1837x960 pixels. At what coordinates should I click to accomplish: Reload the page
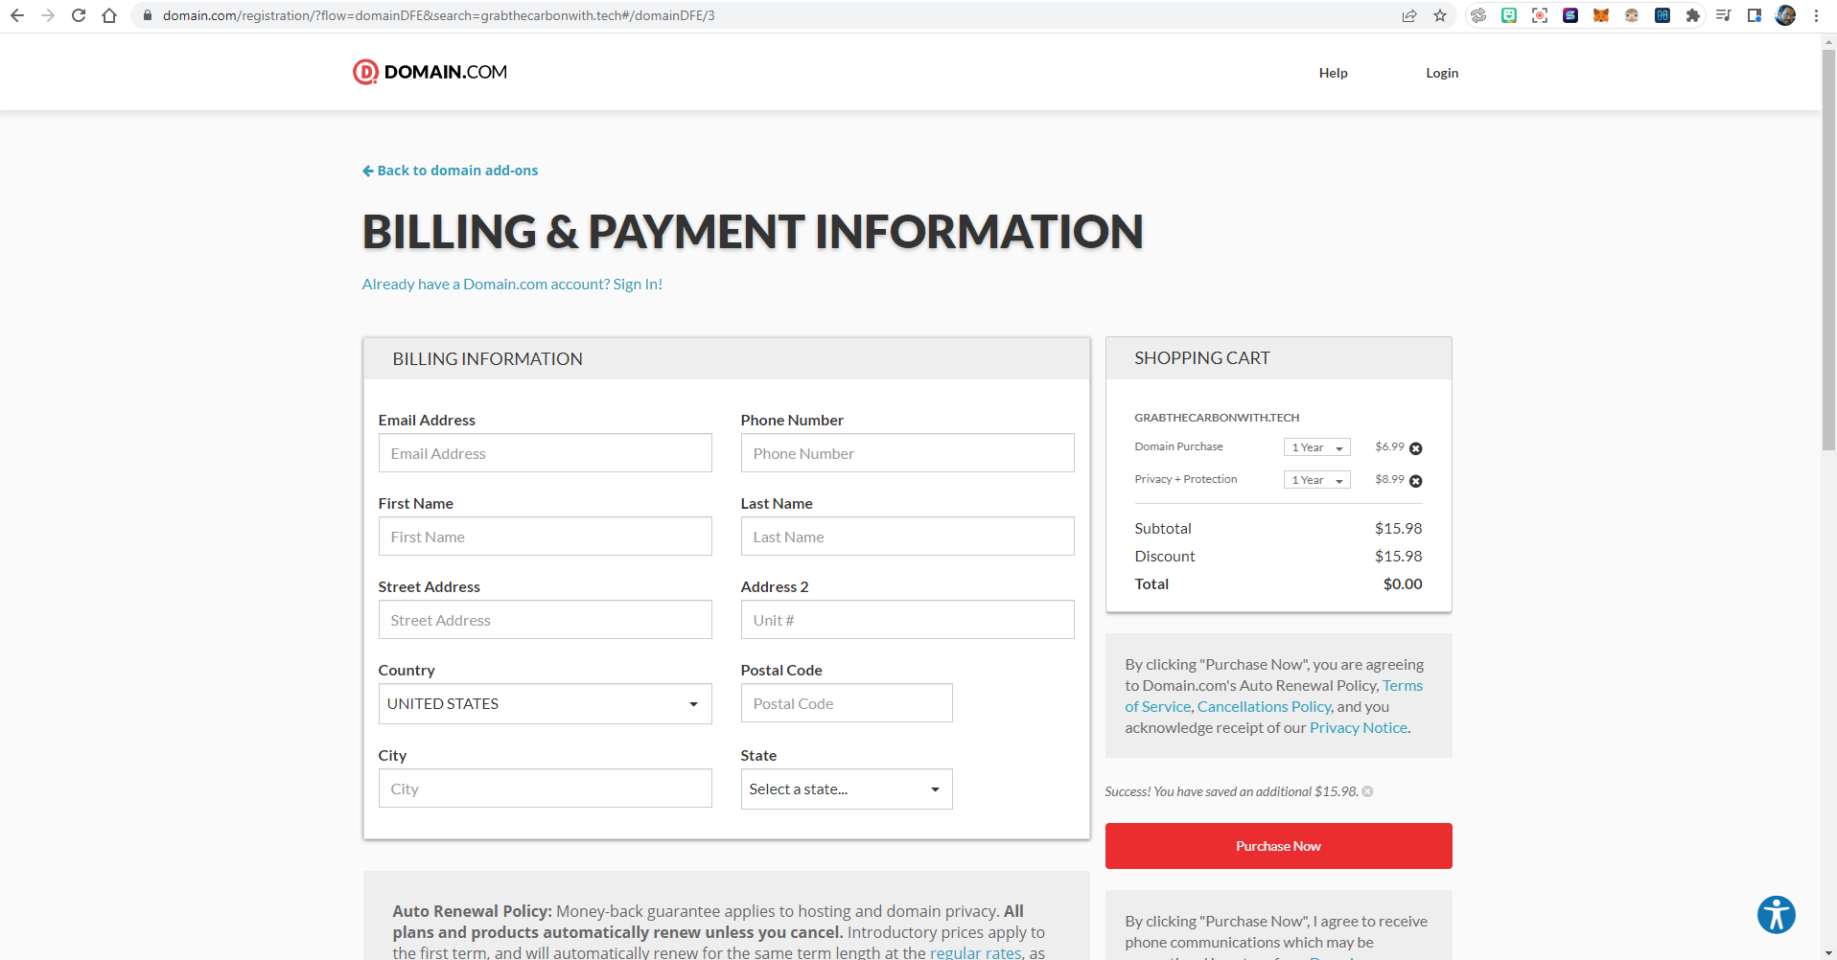(79, 15)
